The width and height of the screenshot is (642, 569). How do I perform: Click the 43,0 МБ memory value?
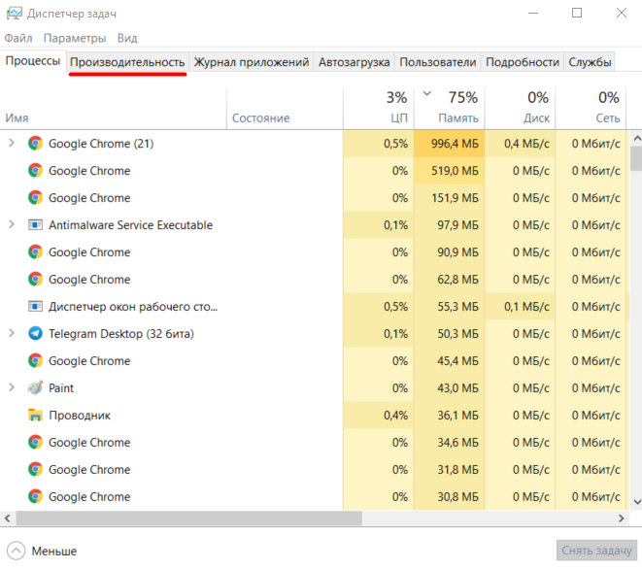point(457,388)
